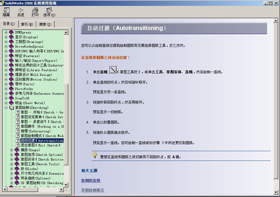Click the Line tool icon in step 1
Image resolution: width=280 pixels, height=197 pixels.
[113, 70]
